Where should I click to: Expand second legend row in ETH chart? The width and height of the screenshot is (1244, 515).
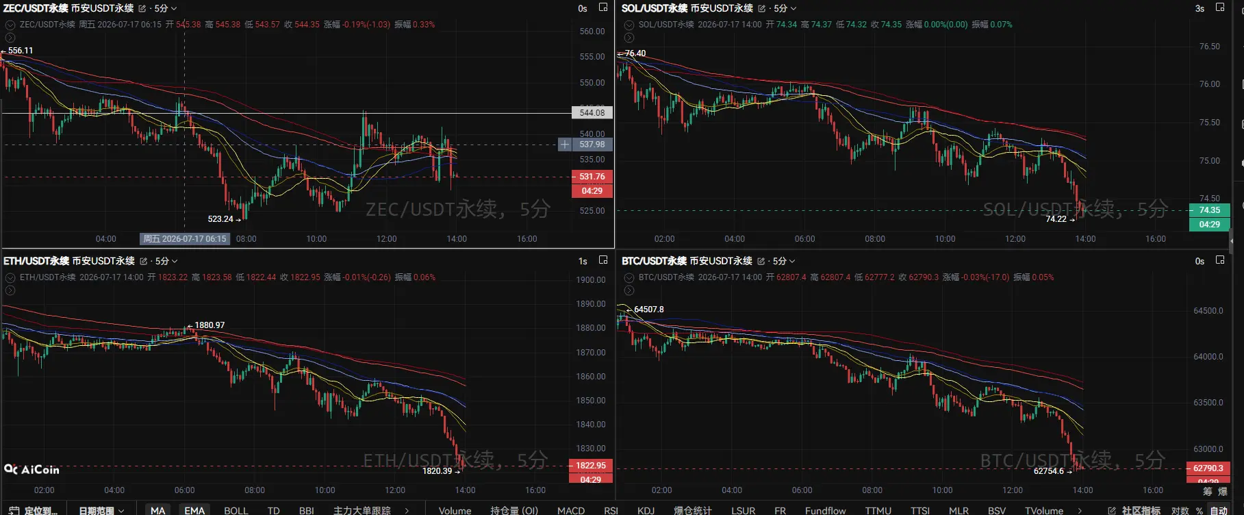[10, 290]
